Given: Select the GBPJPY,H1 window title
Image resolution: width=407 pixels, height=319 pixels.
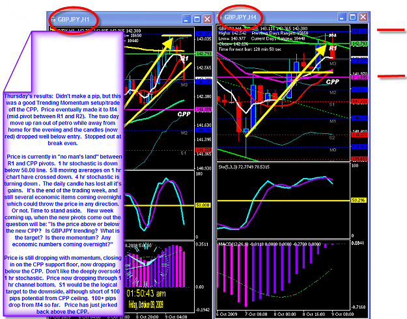Looking at the screenshot, I should coord(74,19).
